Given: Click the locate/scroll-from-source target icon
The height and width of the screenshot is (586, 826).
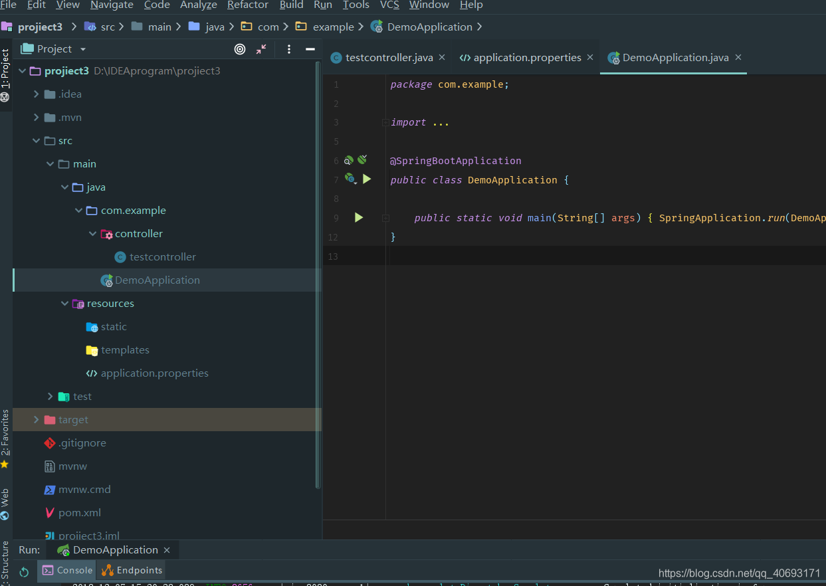Looking at the screenshot, I should 240,49.
